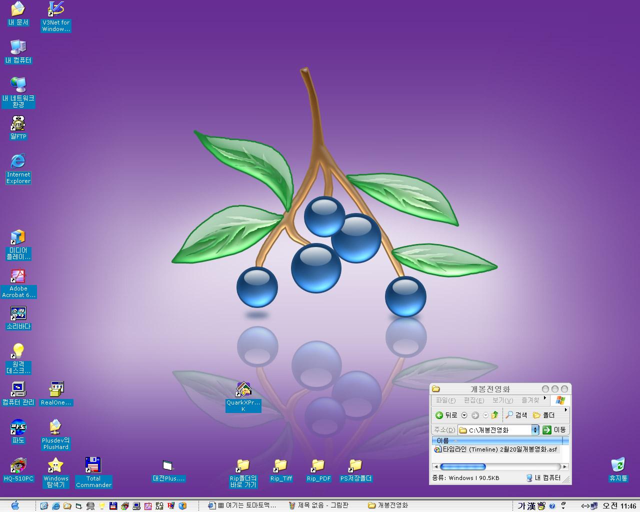This screenshot has width=640, height=512.
Task: Toggle the 폴더 (Folders) pane button
Action: tap(544, 415)
